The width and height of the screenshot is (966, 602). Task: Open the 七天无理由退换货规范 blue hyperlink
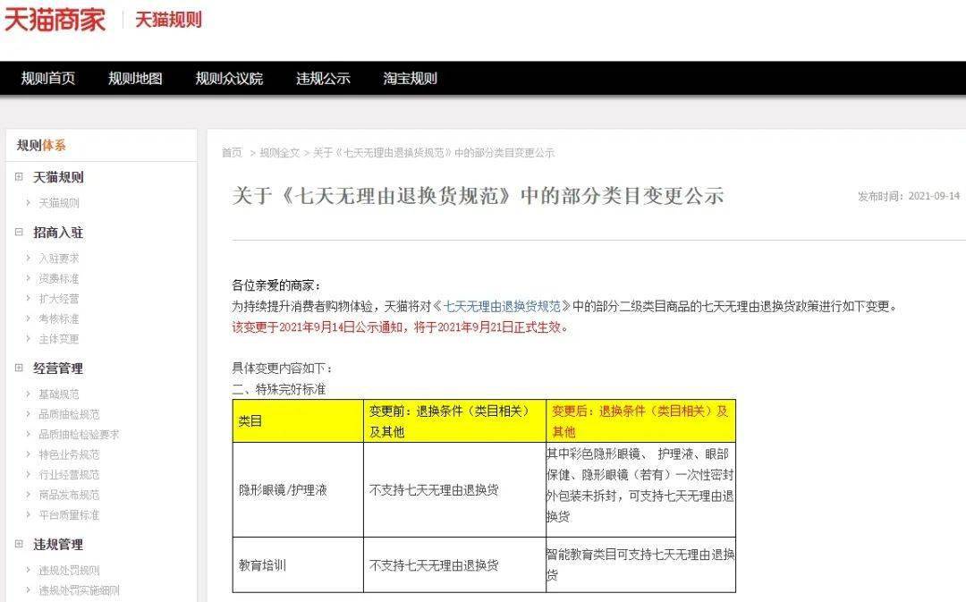point(502,306)
